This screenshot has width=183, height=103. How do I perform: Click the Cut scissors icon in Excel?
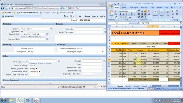pyautogui.click(x=116, y=11)
